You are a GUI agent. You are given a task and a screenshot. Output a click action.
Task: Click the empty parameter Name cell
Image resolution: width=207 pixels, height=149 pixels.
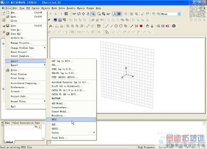[8, 127]
